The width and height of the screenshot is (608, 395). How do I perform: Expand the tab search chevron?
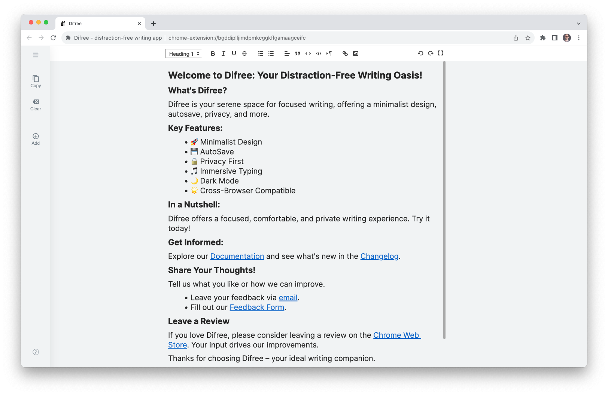click(x=579, y=24)
